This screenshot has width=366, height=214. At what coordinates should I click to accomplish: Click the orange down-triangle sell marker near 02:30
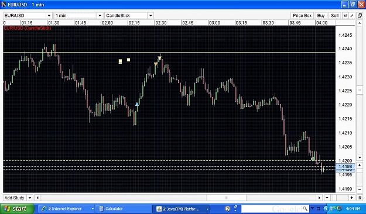(156, 64)
